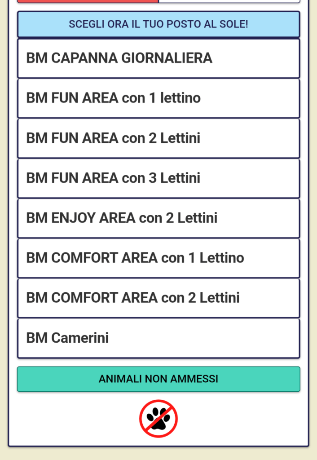
Task: Select BM CAPANNA GIORNALIERA option
Action: point(158,58)
